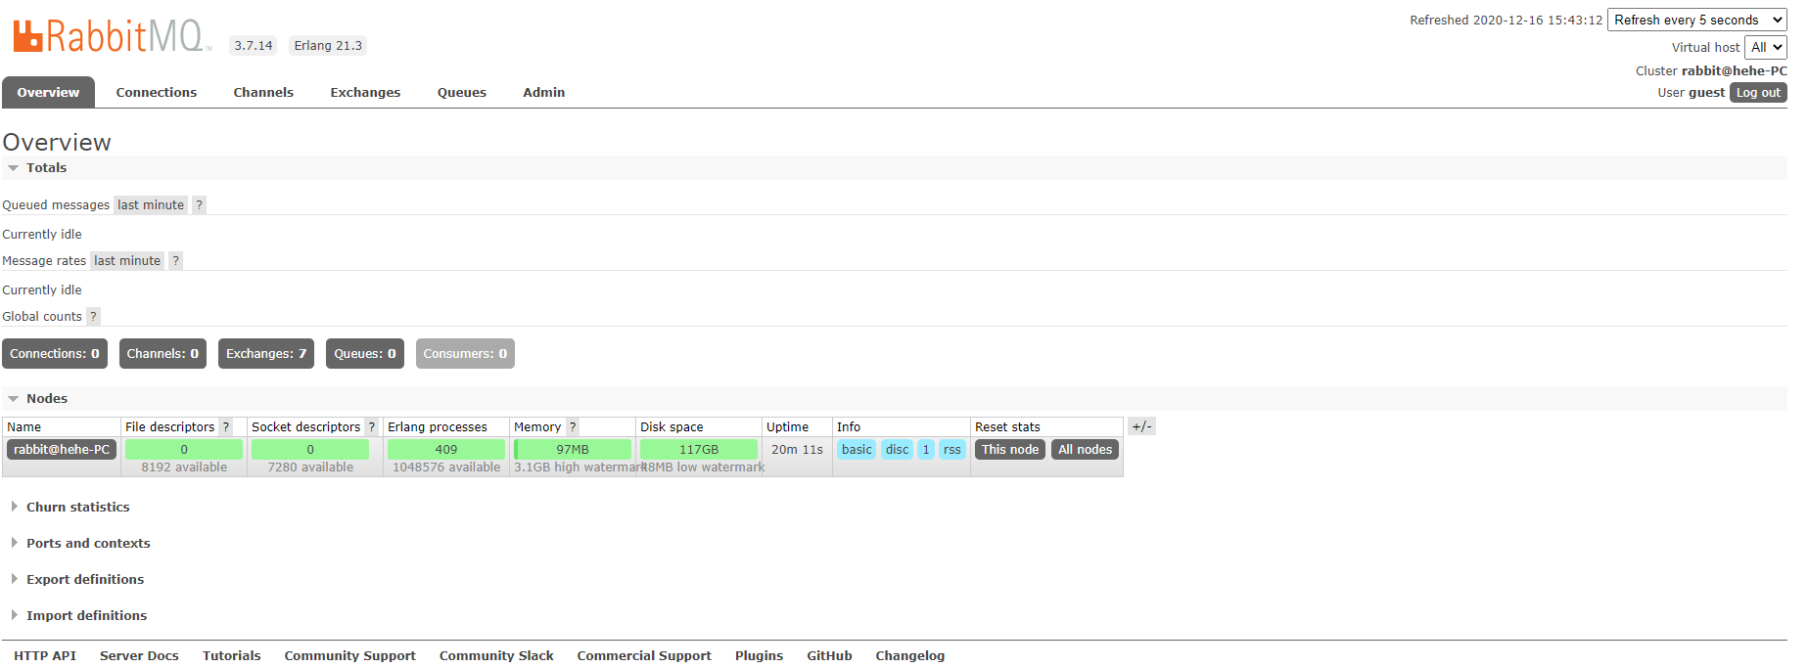Click the RabbitMQ logo
Screen dimensions: 1808x667
(x=112, y=35)
